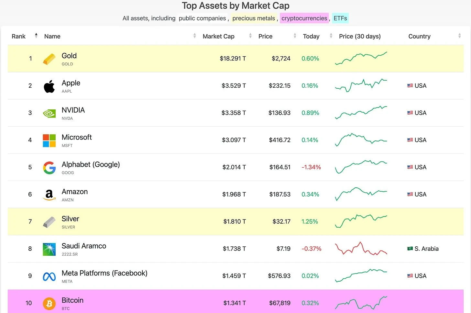The image size is (471, 313).
Task: Click the Apple logo icon
Action: coord(49,86)
